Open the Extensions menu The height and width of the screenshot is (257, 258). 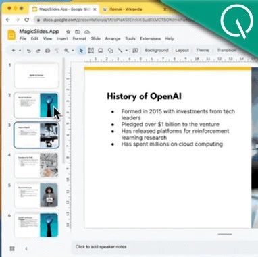click(x=150, y=38)
